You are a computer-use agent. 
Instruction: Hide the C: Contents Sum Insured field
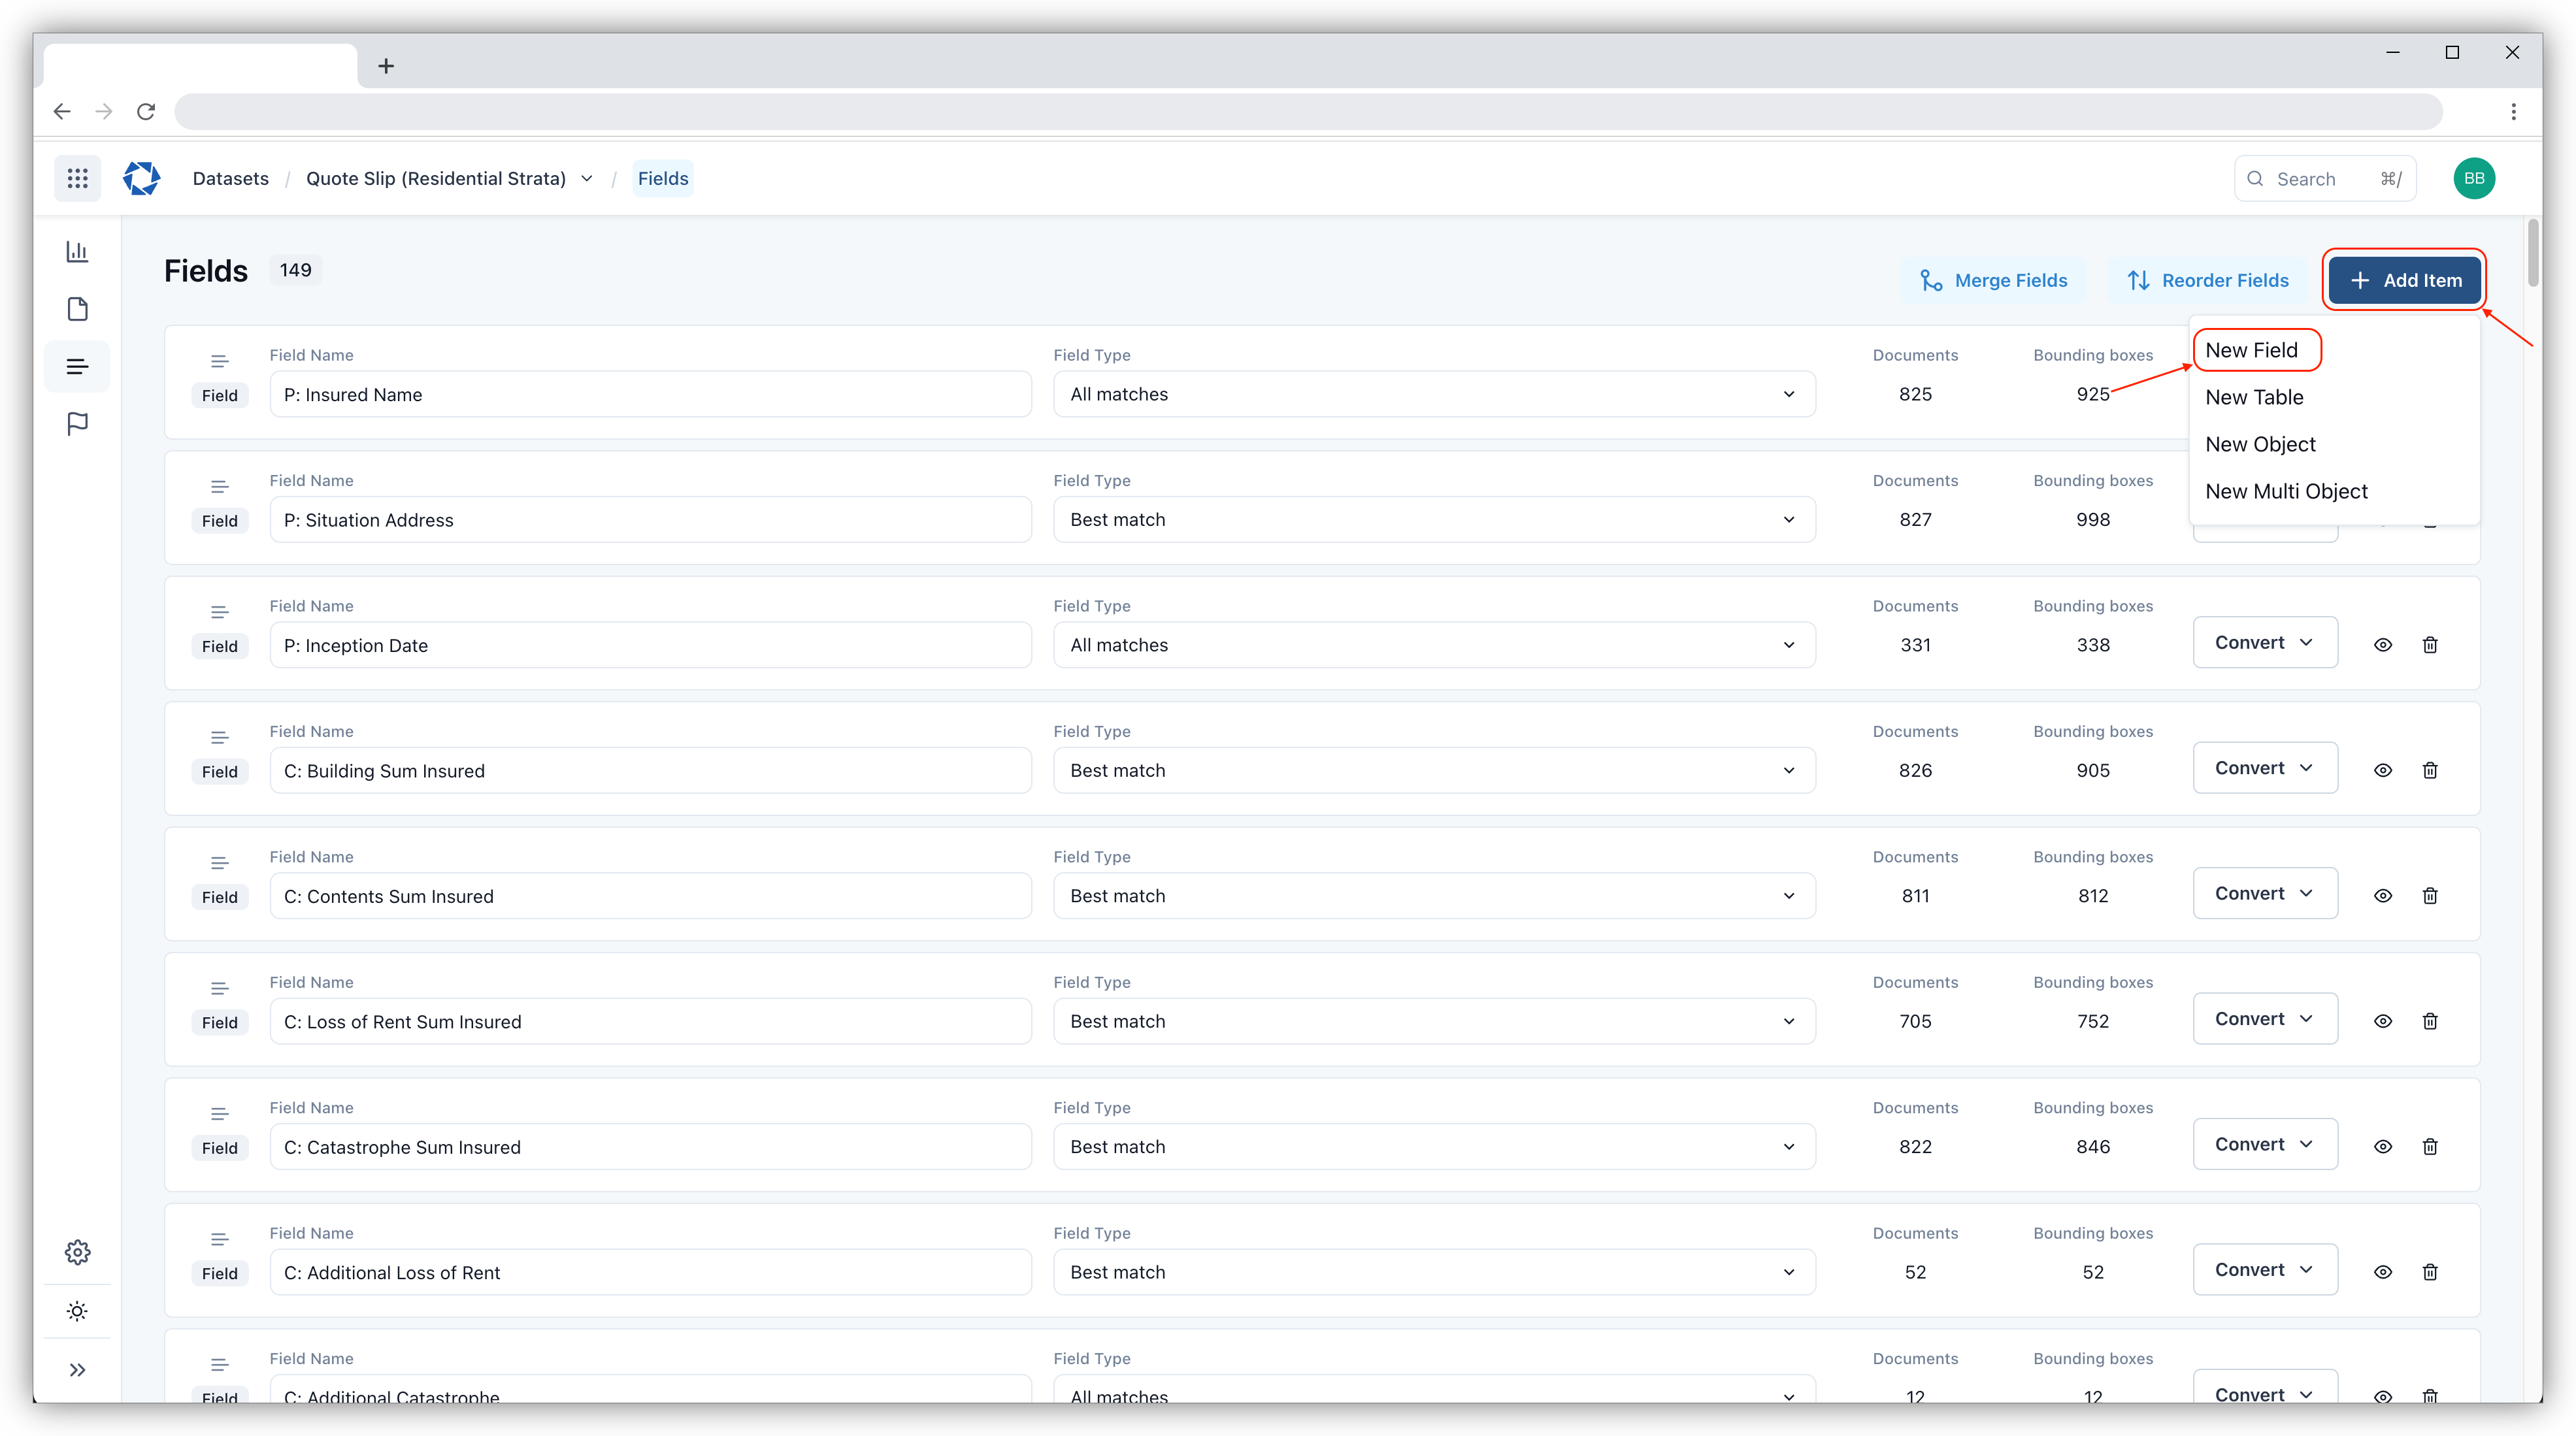[2383, 896]
